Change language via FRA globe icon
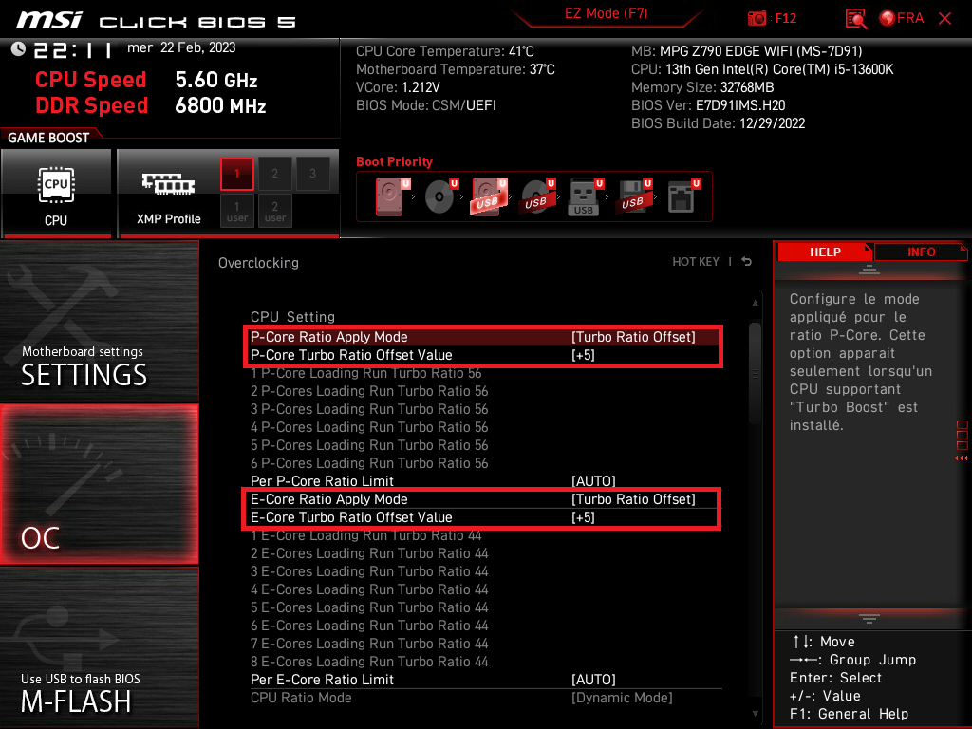 (902, 18)
